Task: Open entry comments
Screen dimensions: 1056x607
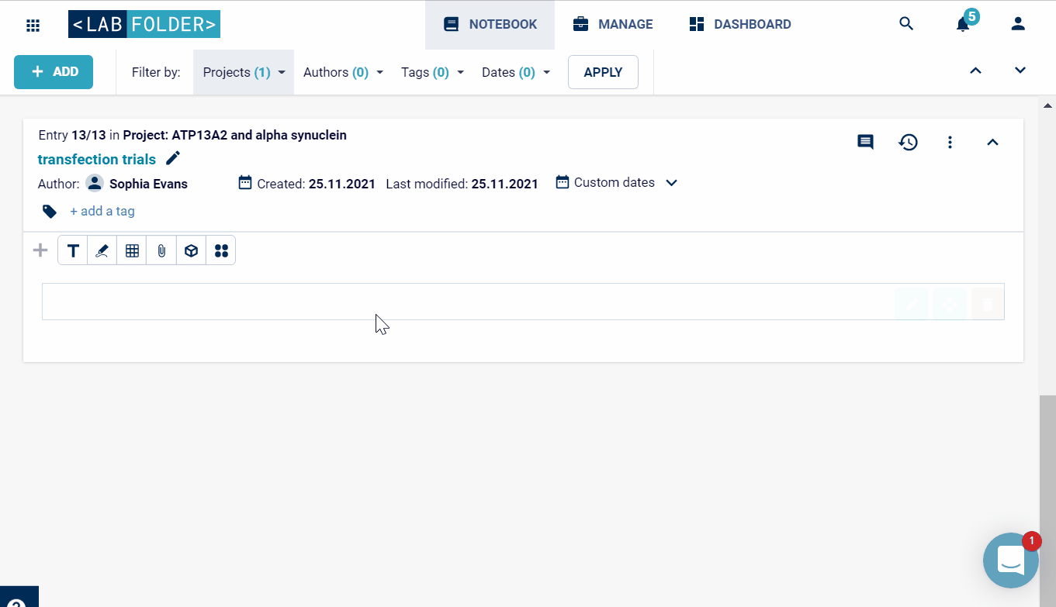Action: point(865,142)
